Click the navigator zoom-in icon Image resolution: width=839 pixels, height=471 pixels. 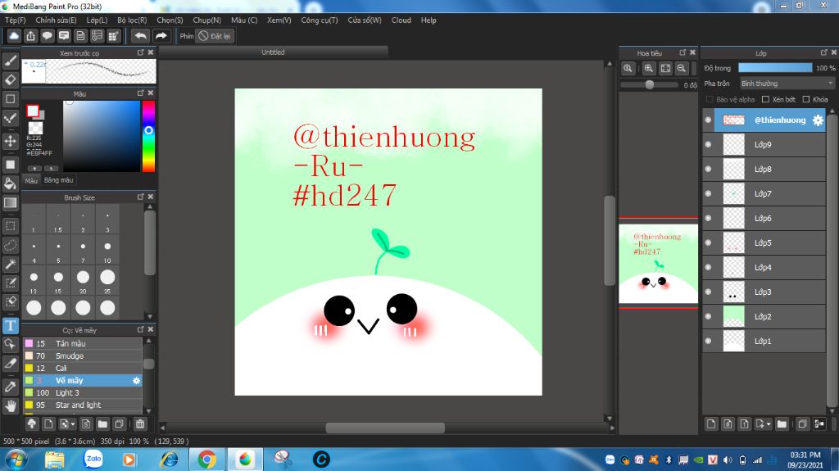coord(649,68)
